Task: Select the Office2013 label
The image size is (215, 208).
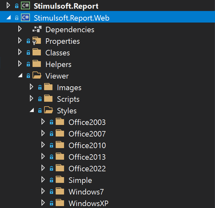Action: [87, 157]
